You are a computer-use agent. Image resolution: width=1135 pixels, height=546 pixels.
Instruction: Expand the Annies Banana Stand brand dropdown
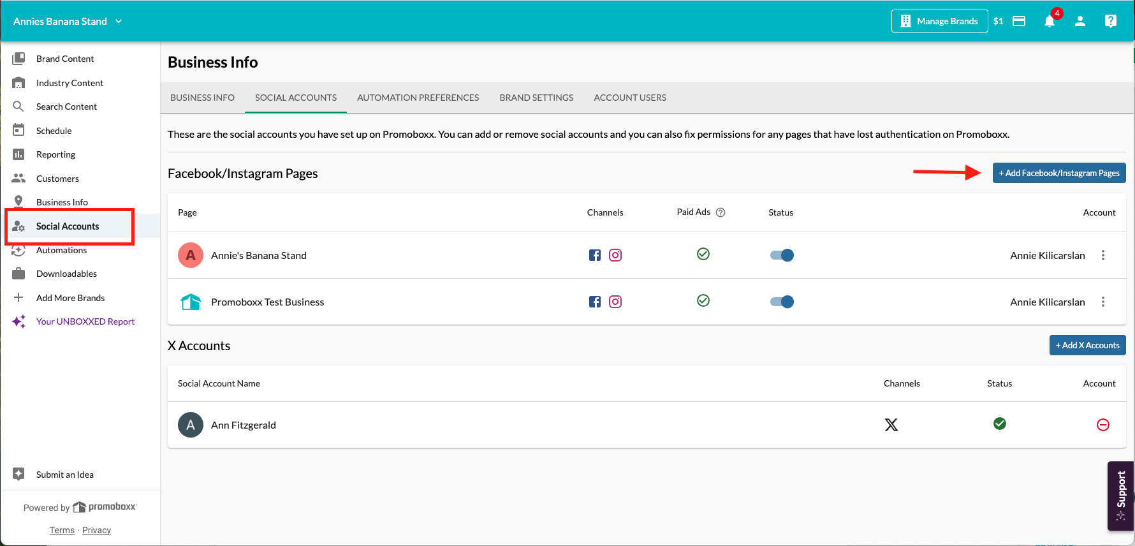(x=68, y=21)
